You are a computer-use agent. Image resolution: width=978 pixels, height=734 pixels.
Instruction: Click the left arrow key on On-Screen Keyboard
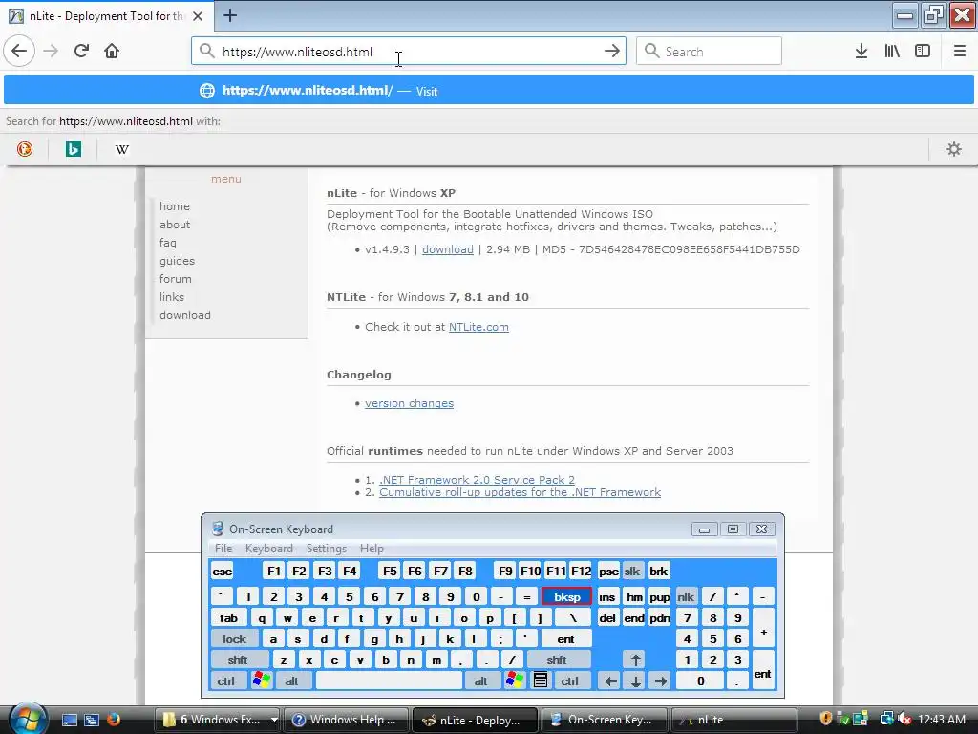click(610, 680)
